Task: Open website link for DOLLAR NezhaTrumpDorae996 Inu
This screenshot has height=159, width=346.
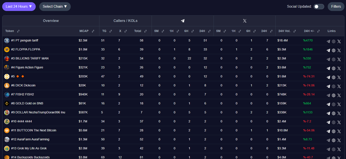Action: [x=334, y=113]
